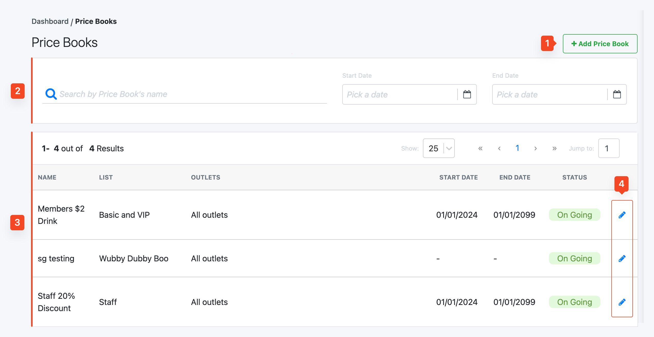The height and width of the screenshot is (337, 654).
Task: Open the End Date calendar picker icon
Action: pyautogui.click(x=617, y=94)
